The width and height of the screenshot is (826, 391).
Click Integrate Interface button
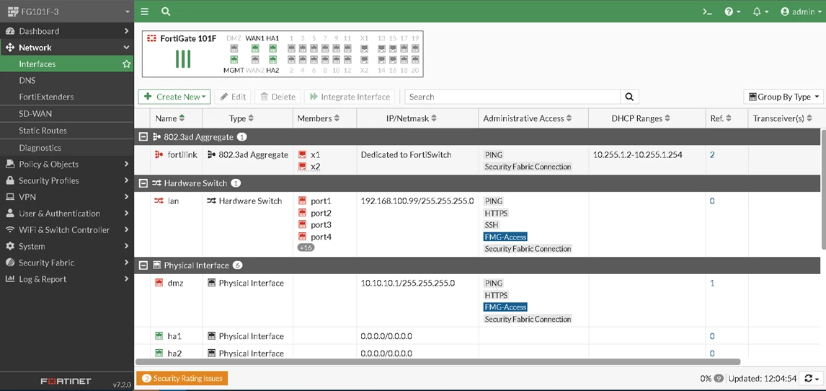coord(350,97)
